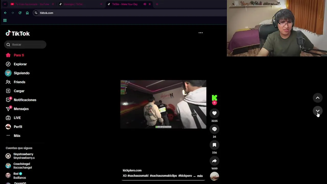This screenshot has height=184, width=327.
Task: Expand caption with 'más' link
Action: tap(200, 176)
